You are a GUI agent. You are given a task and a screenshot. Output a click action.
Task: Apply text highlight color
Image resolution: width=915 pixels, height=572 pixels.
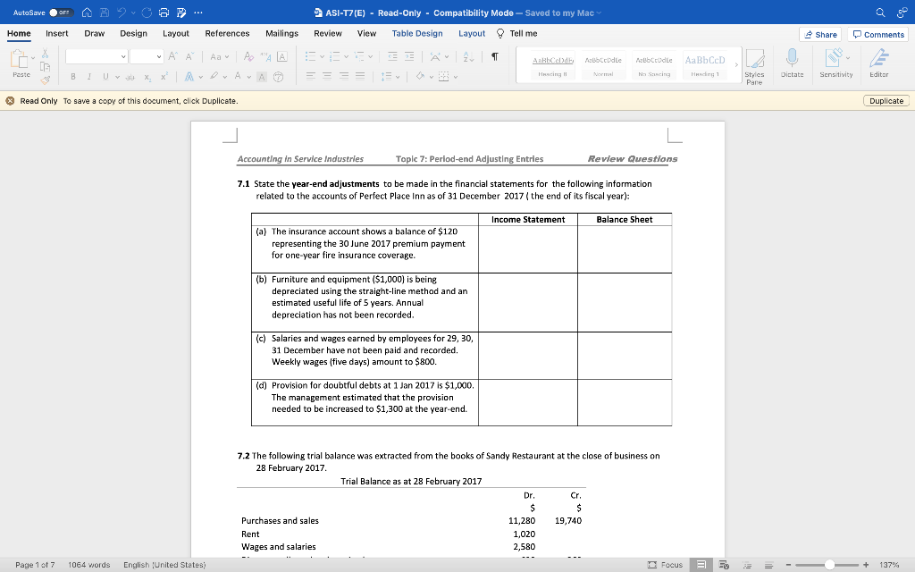(x=214, y=78)
